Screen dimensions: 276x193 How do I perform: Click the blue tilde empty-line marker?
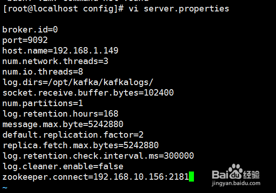coord(5,188)
